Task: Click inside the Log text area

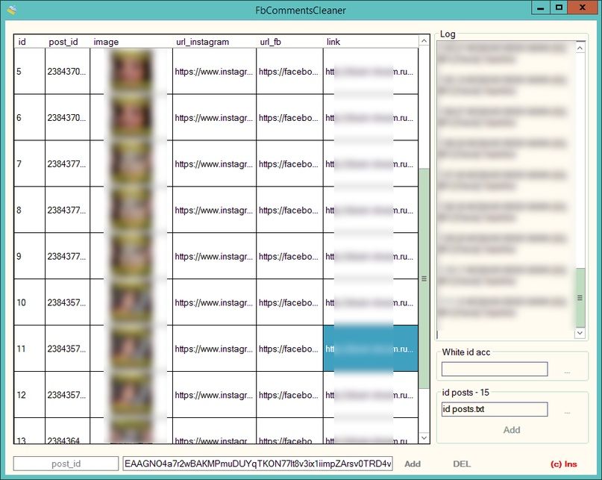Action: click(x=506, y=190)
